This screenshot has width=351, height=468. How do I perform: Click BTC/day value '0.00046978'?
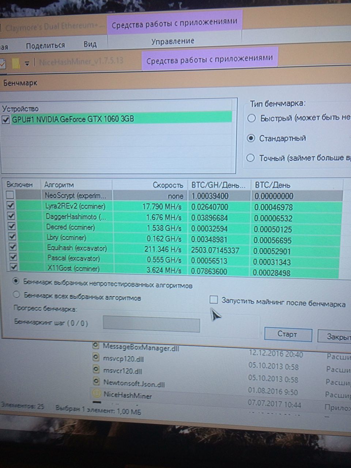click(273, 207)
